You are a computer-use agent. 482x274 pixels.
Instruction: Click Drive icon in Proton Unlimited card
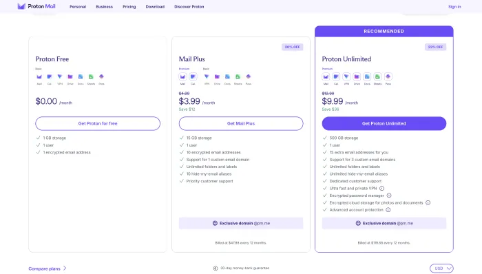click(x=357, y=76)
